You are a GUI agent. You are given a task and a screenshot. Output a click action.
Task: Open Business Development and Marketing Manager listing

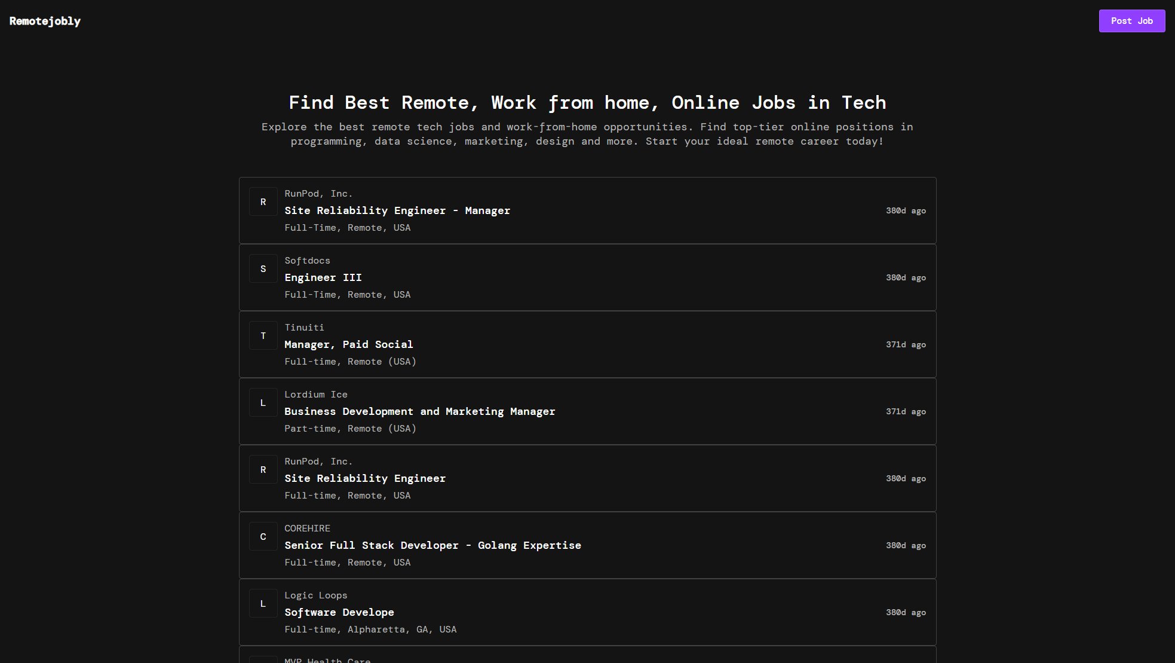419,411
